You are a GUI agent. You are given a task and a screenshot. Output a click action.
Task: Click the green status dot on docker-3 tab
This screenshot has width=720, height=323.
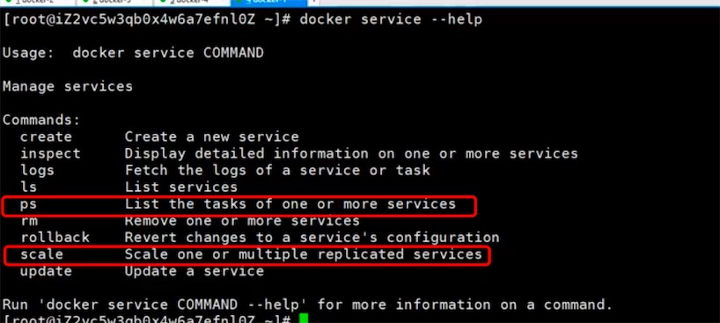point(85,2)
